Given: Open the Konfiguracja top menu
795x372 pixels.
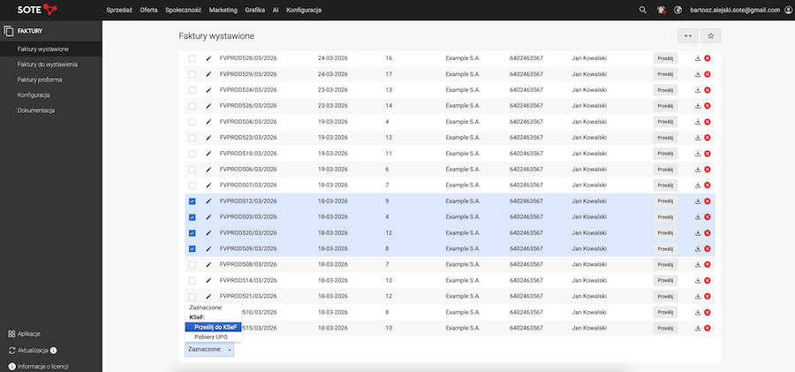Looking at the screenshot, I should (303, 10).
